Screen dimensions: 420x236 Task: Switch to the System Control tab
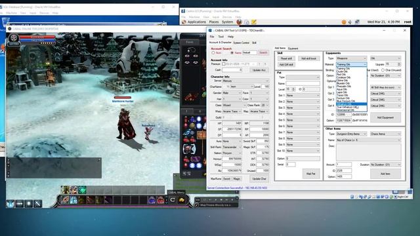[x=241, y=43]
